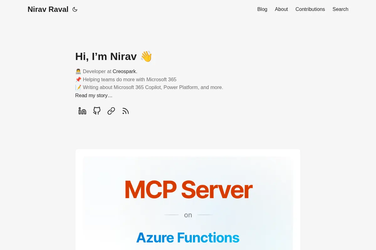The width and height of the screenshot is (376, 250).
Task: Open the GitHub profile icon
Action: tap(97, 111)
